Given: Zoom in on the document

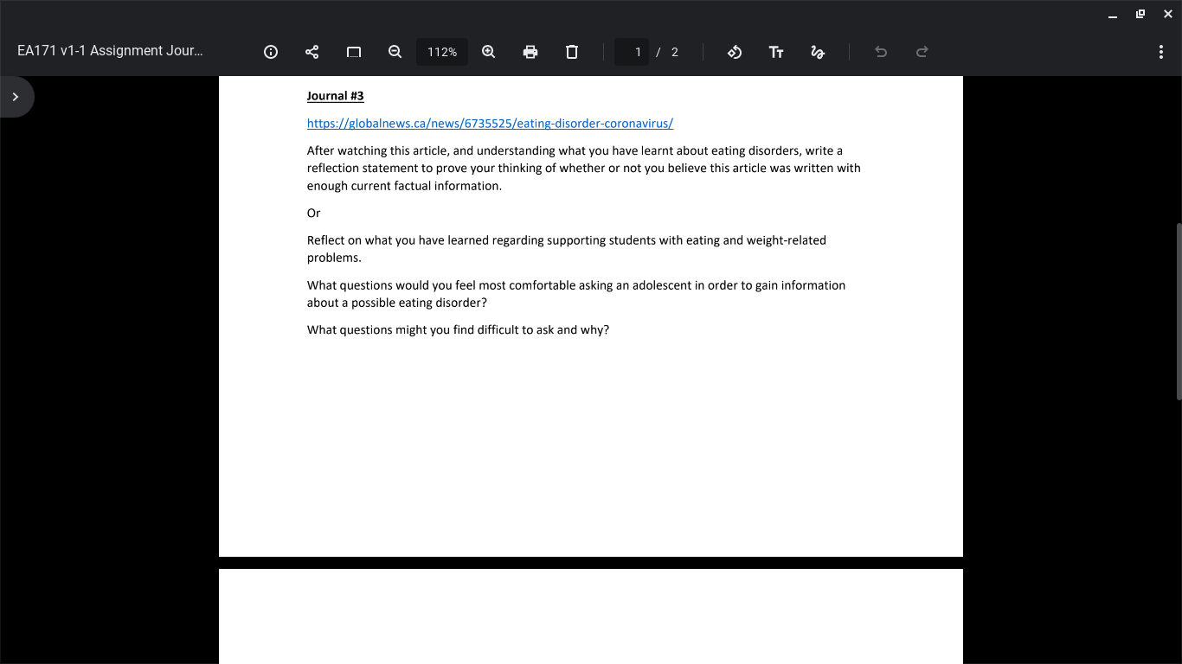Looking at the screenshot, I should pos(488,52).
